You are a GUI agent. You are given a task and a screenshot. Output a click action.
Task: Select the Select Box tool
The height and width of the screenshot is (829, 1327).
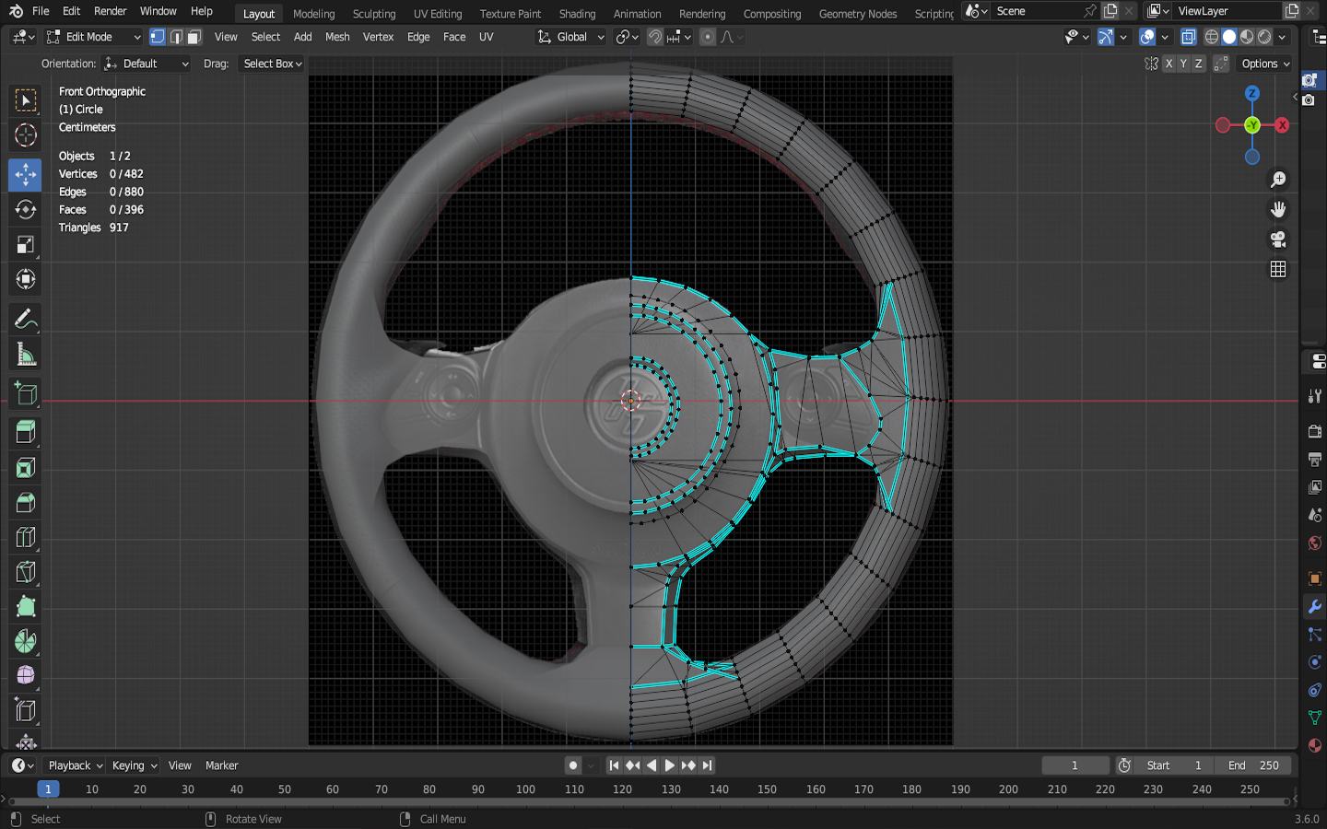click(x=26, y=100)
